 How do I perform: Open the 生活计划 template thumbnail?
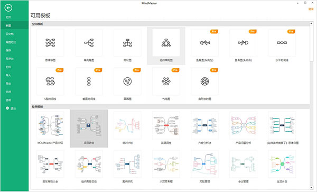[x=282, y=164]
